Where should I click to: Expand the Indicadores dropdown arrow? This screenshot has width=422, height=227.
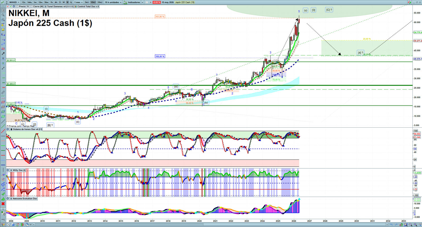pos(142,2)
